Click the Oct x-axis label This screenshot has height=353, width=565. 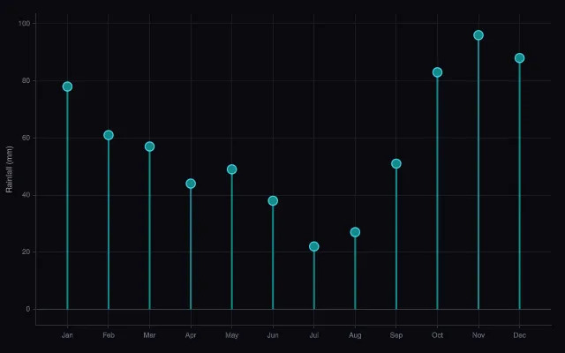pos(437,335)
